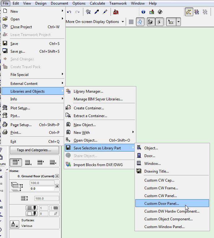Image resolution: width=214 pixels, height=238 pixels.
Task: Choose Custom Window Panel... entry
Action: pyautogui.click(x=172, y=227)
